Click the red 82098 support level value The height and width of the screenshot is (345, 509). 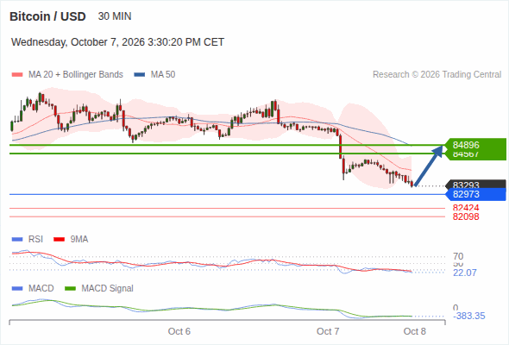[466, 216]
